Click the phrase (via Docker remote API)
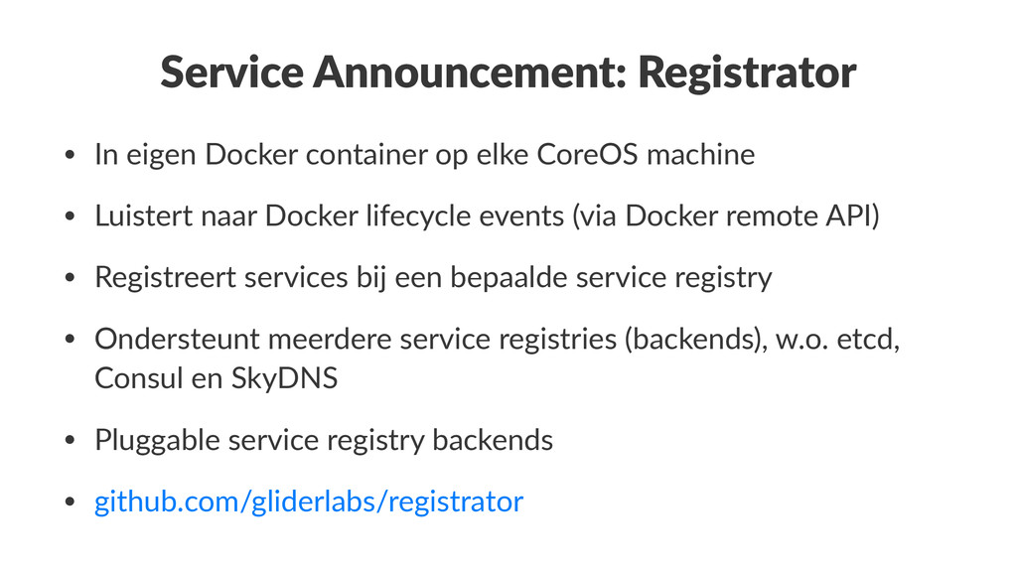The height and width of the screenshot is (572, 1017). coord(726,216)
